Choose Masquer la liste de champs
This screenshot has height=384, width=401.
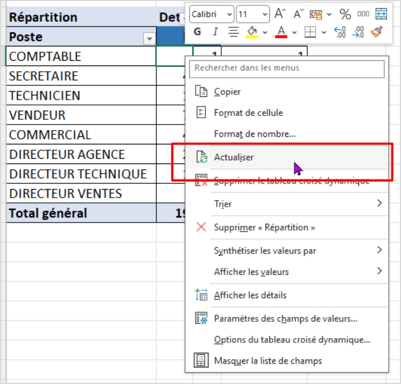tap(287, 361)
